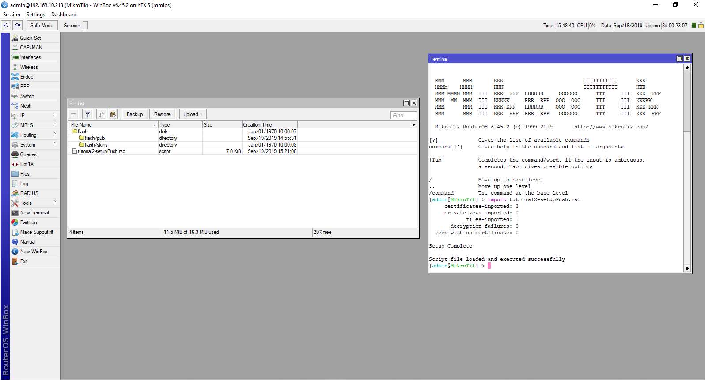
Task: Toggle Safe Mode
Action: pos(42,26)
